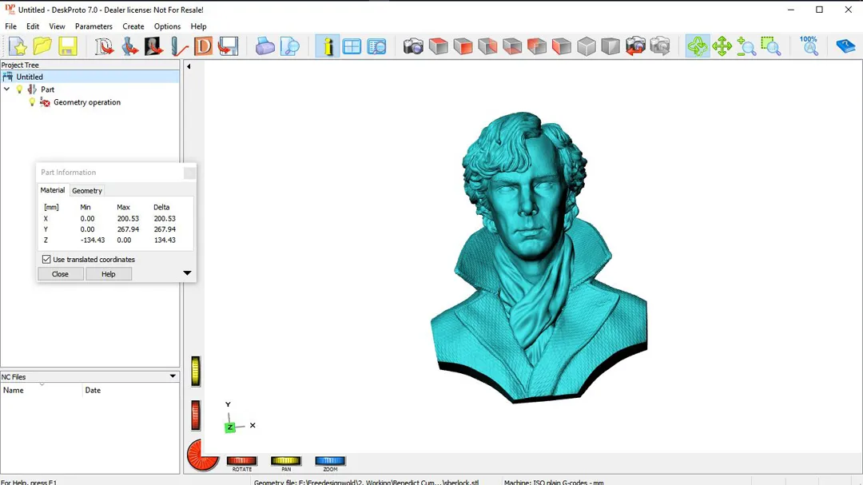
Task: Collapse side panel with small left arrow
Action: coord(189,66)
